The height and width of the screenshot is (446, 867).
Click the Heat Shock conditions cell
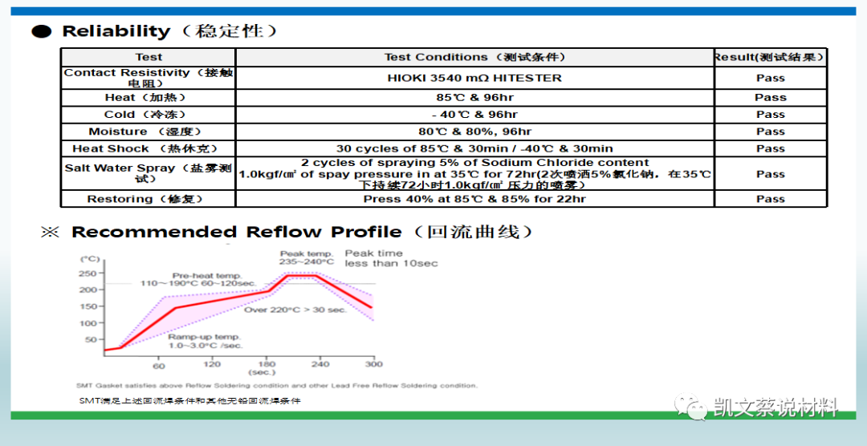(x=475, y=149)
